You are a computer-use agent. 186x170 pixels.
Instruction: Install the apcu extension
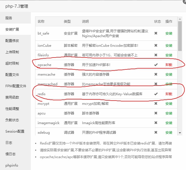point(169,113)
